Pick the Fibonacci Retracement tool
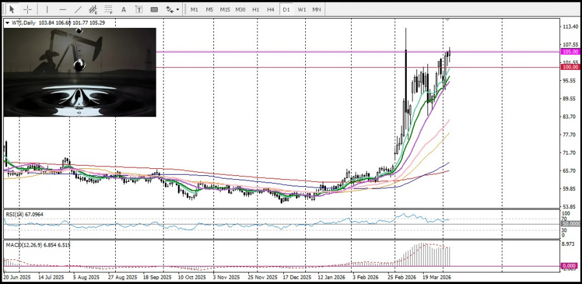 tap(109, 10)
